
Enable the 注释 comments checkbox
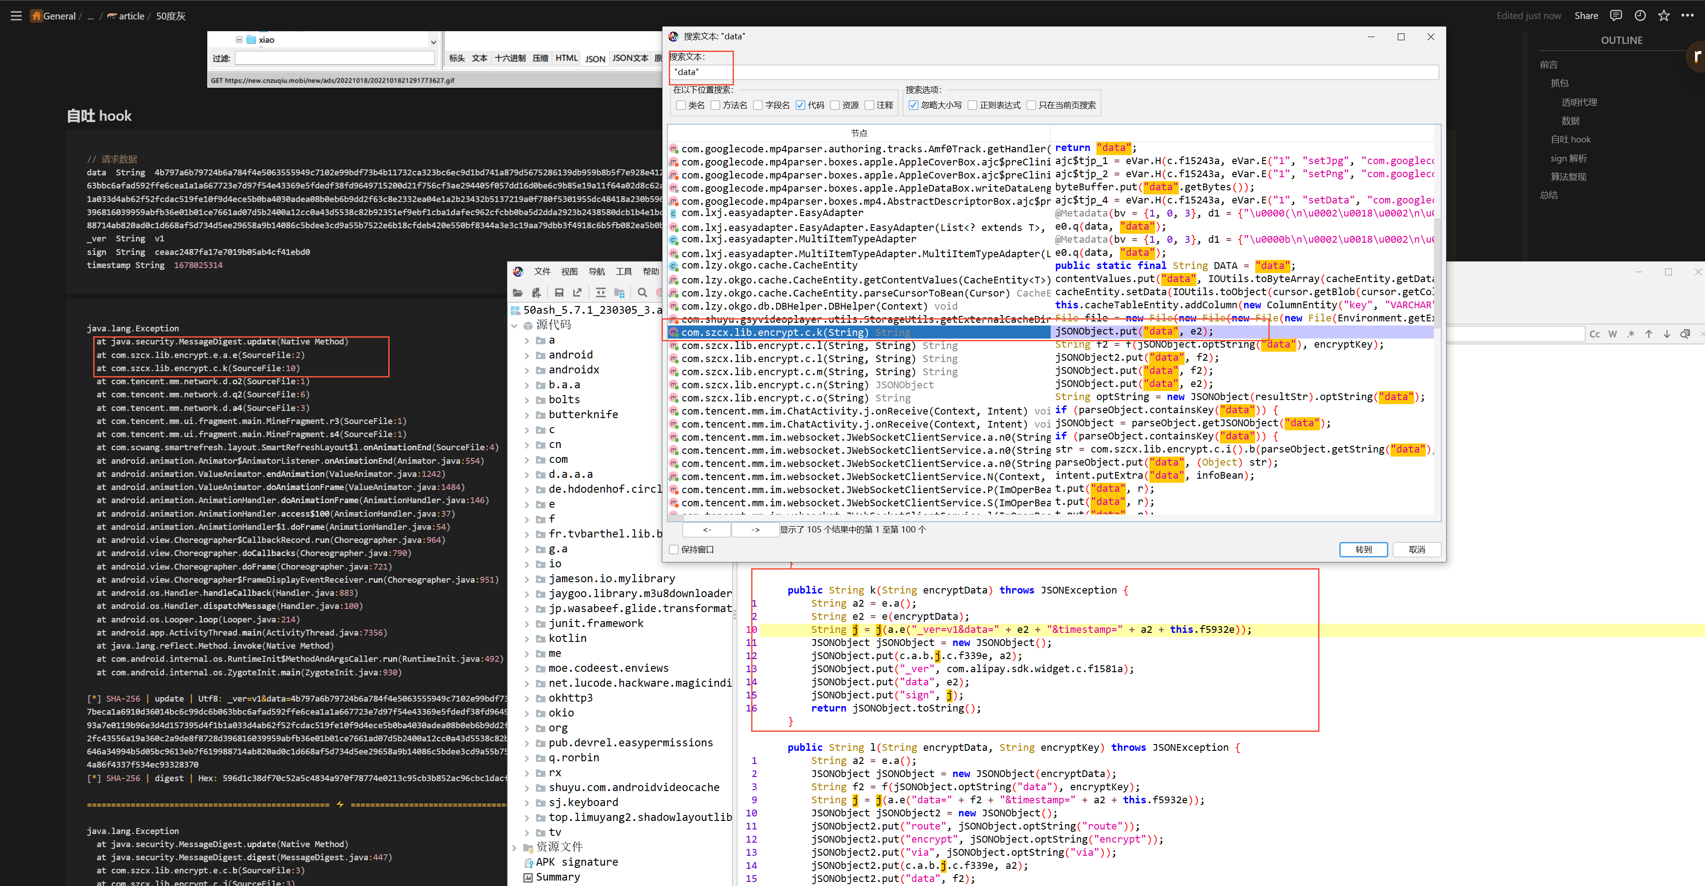pyautogui.click(x=869, y=105)
